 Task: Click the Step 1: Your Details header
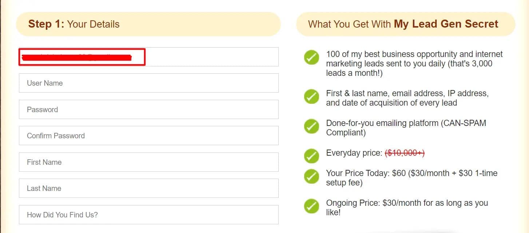(74, 24)
